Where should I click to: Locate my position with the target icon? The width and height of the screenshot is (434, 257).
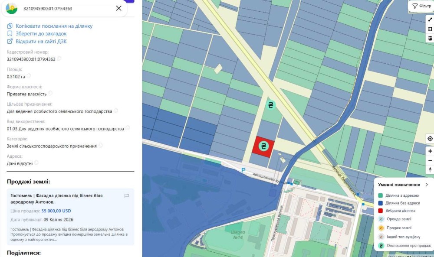click(430, 139)
